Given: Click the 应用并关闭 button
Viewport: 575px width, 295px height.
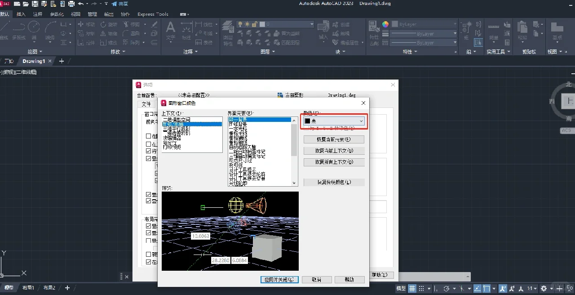Looking at the screenshot, I should tap(279, 279).
